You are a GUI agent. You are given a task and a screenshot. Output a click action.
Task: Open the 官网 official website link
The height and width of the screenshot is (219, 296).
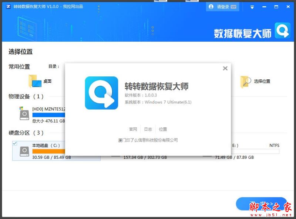(x=133, y=129)
